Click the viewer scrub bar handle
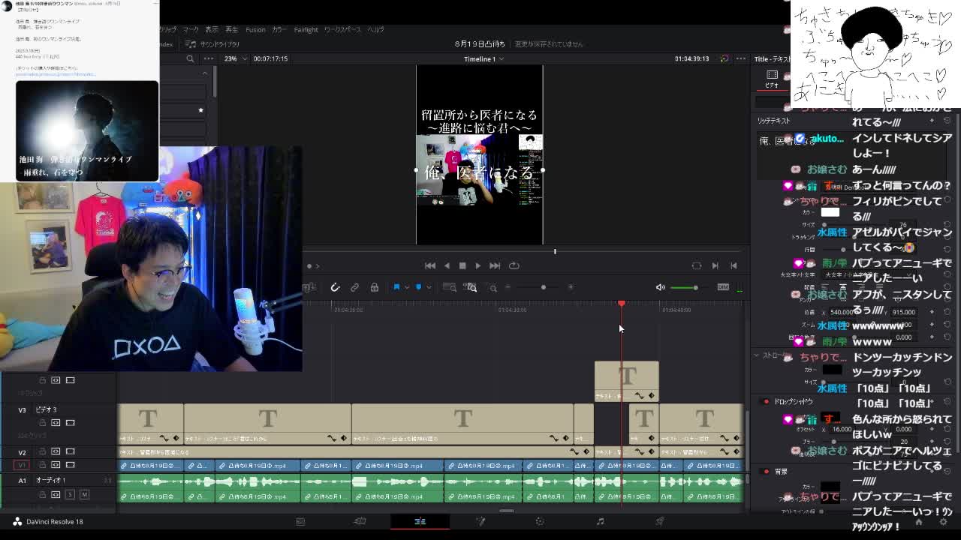Image resolution: width=961 pixels, height=540 pixels. click(555, 251)
